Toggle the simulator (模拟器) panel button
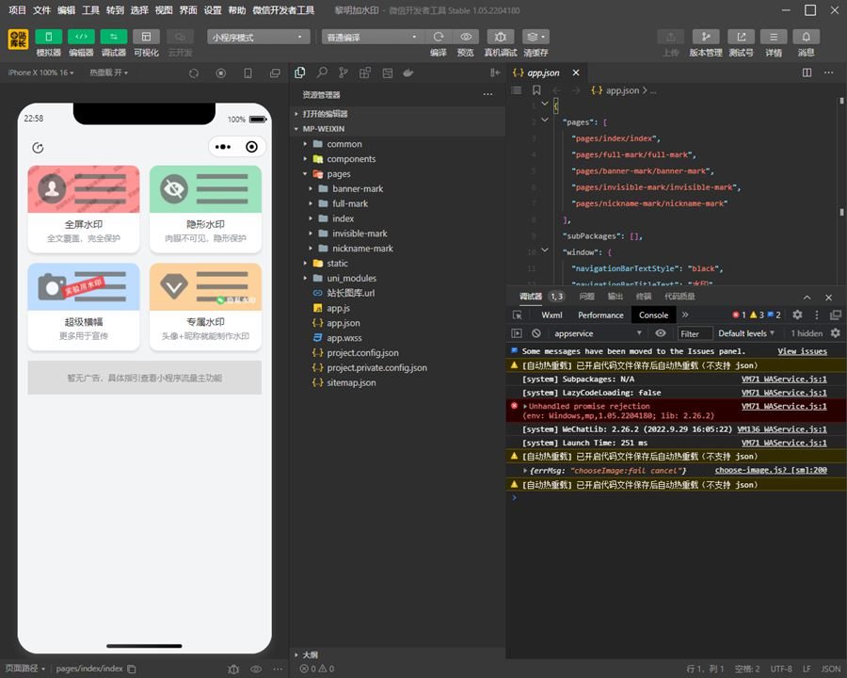This screenshot has width=847, height=678. [x=49, y=37]
